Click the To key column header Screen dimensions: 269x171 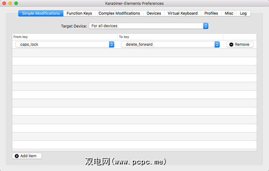[x=170, y=37]
